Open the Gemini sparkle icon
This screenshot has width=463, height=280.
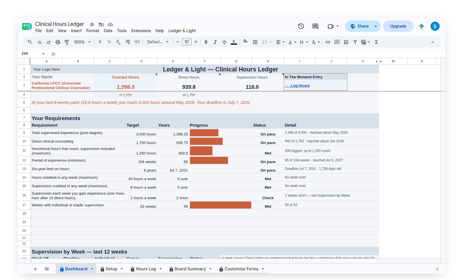pyautogui.click(x=421, y=26)
